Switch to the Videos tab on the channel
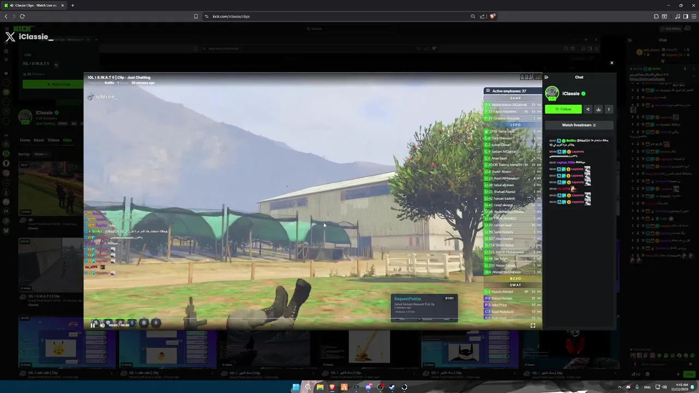 tap(53, 140)
